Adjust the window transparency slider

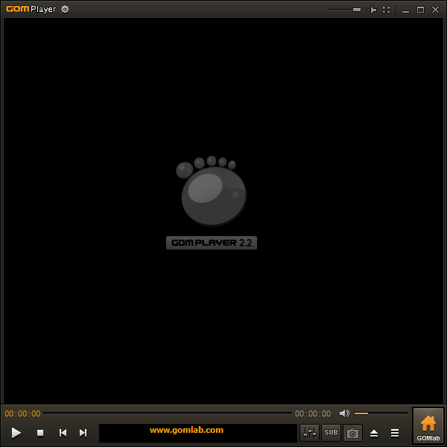tap(344, 10)
